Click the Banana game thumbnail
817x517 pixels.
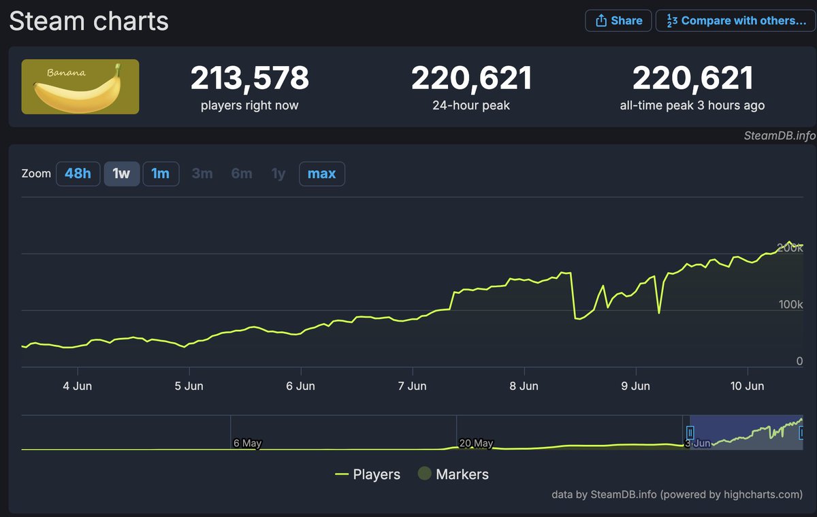pyautogui.click(x=80, y=86)
